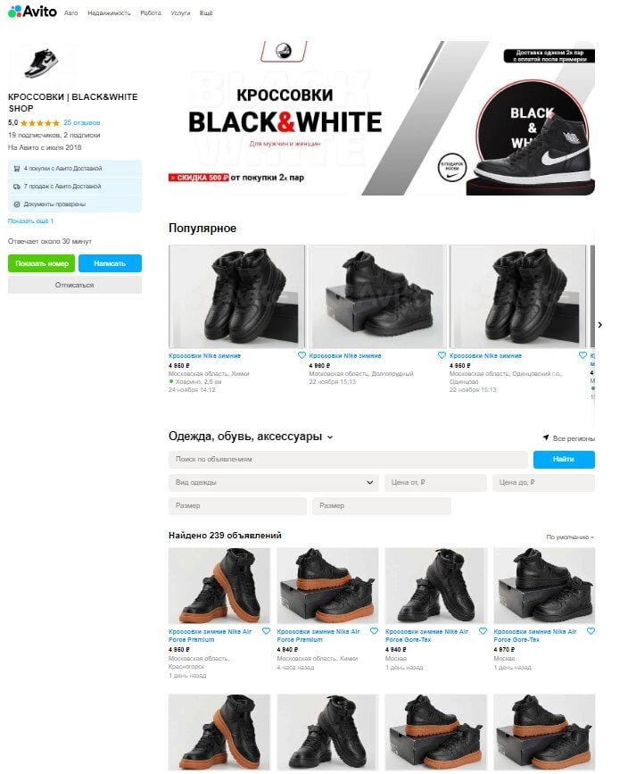Click the green Показать номер button

click(x=41, y=263)
